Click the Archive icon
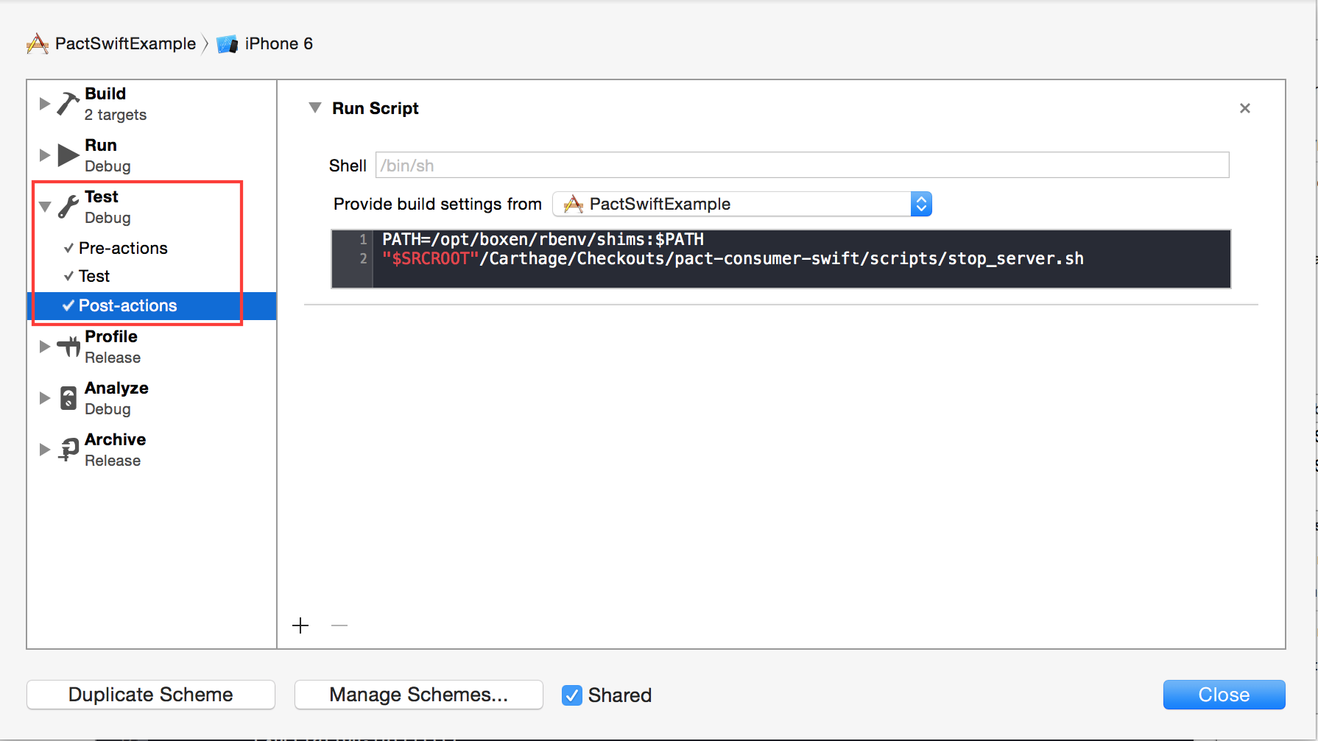 (68, 450)
